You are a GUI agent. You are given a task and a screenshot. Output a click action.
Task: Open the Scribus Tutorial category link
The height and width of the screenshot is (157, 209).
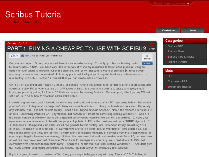(x=177, y=62)
